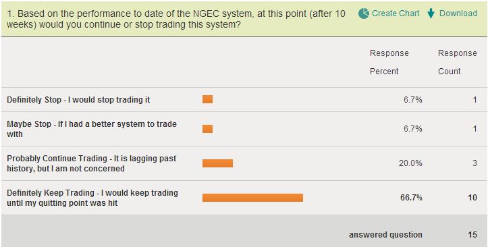Image resolution: width=488 pixels, height=247 pixels.
Task: Click the 66.7% response percent value
Action: pyautogui.click(x=411, y=198)
